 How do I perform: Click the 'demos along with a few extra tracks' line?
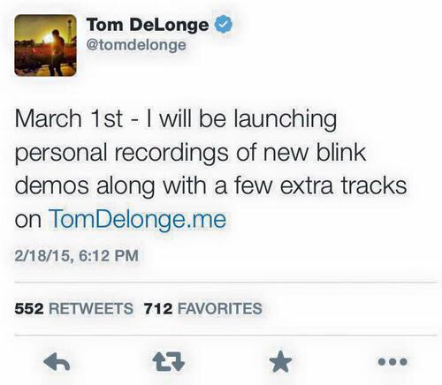(210, 186)
